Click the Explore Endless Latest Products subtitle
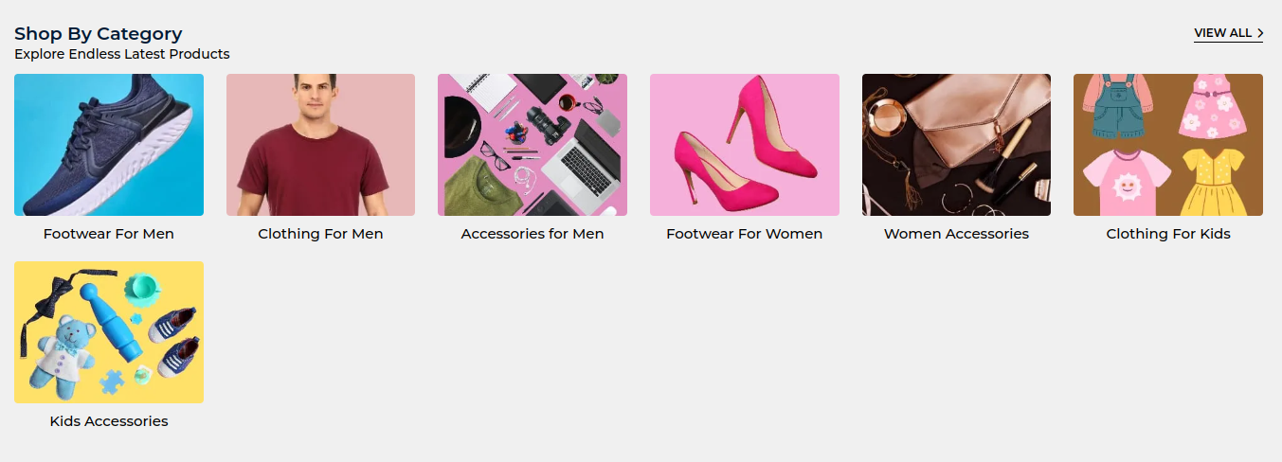 click(122, 54)
